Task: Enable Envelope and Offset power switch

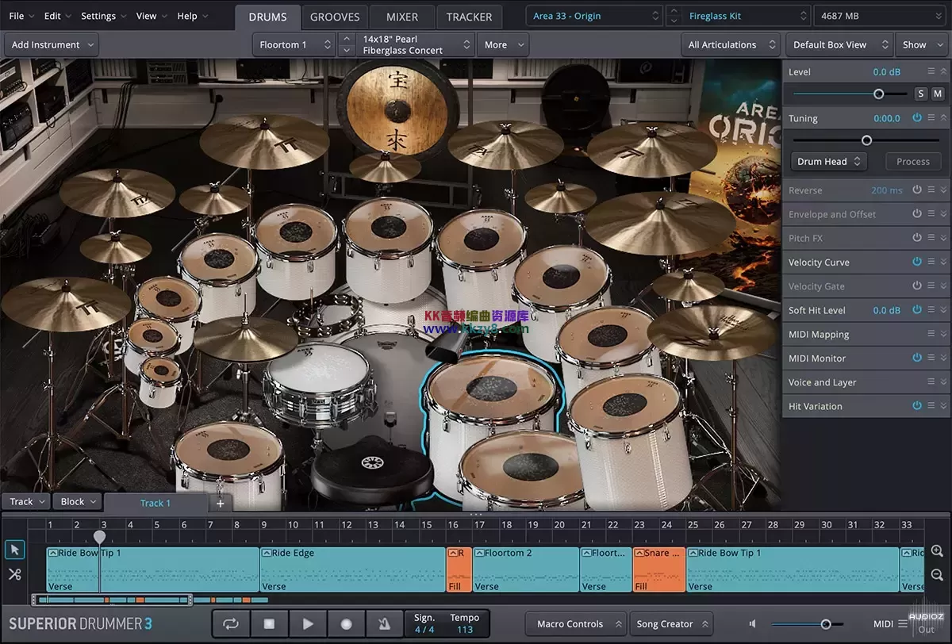Action: (x=917, y=214)
